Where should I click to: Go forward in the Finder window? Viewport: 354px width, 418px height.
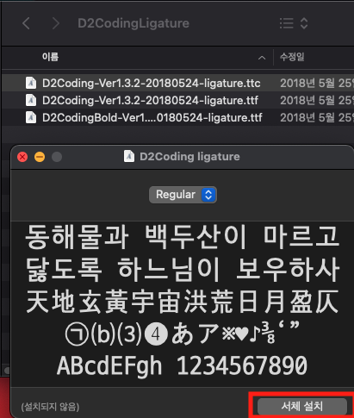(x=56, y=23)
